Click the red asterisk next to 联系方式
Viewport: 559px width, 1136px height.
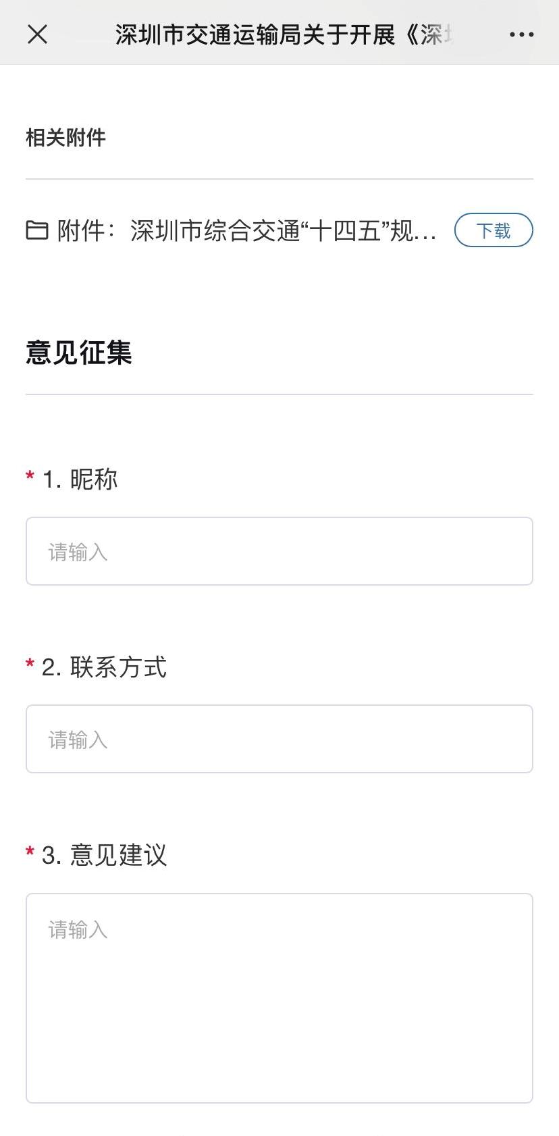[30, 665]
